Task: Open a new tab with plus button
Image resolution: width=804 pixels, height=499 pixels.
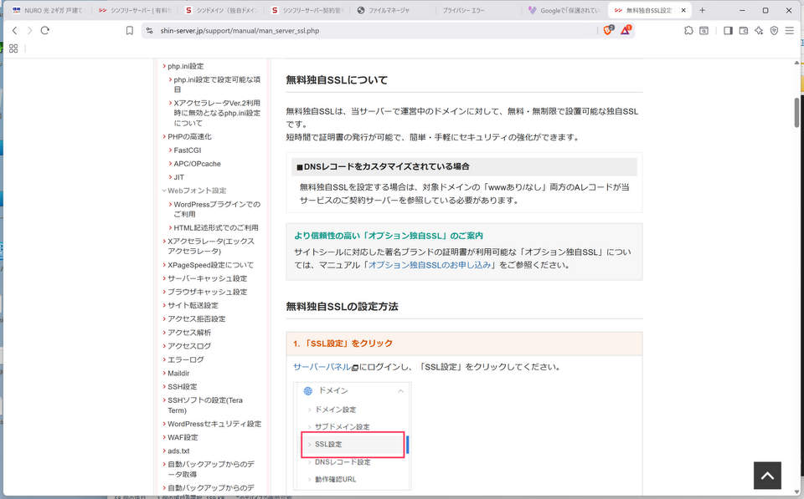Action: pos(702,10)
